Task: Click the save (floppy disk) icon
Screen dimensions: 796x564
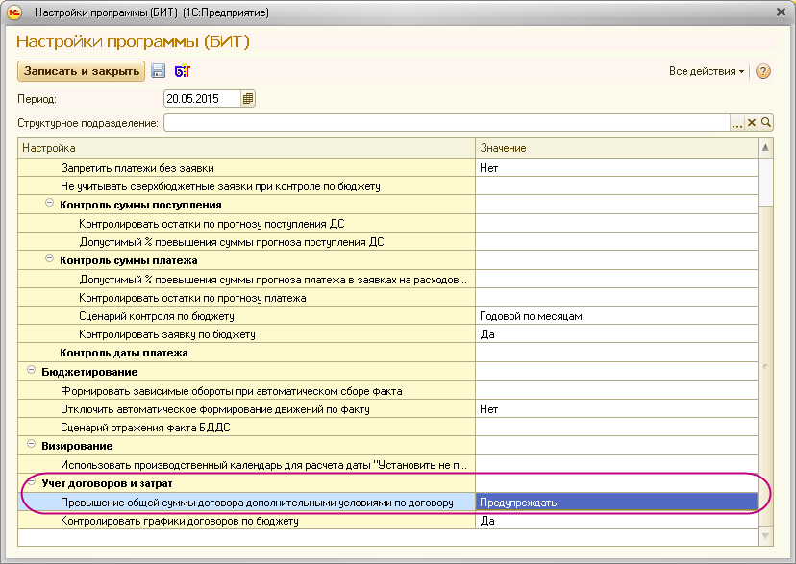Action: click(159, 71)
